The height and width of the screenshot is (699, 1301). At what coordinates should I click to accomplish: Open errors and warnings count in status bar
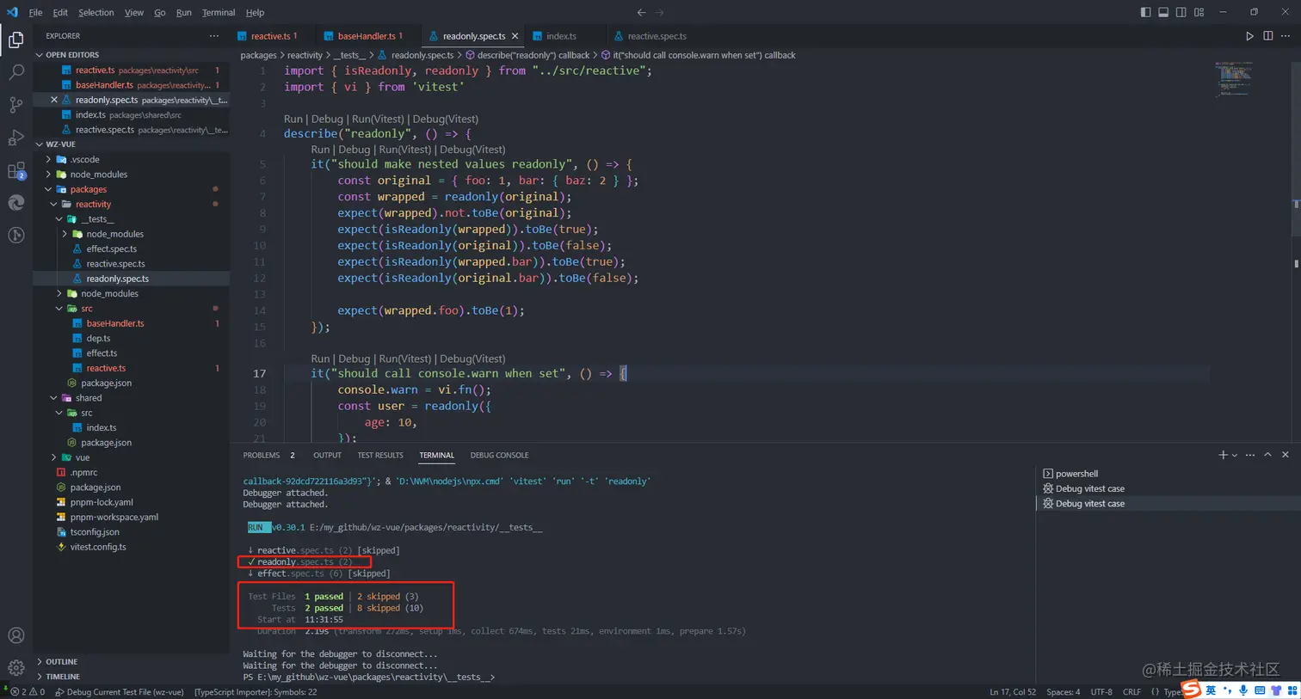pyautogui.click(x=28, y=692)
